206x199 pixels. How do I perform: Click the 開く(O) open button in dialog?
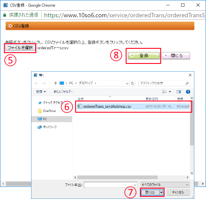[150, 193]
